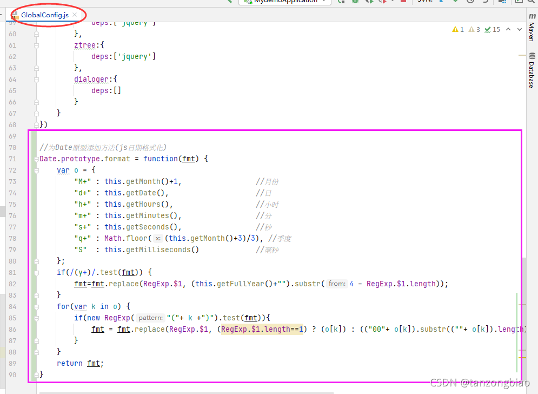
Task: Click 'for(var k in o)' on line 84
Action: pyautogui.click(x=89, y=306)
